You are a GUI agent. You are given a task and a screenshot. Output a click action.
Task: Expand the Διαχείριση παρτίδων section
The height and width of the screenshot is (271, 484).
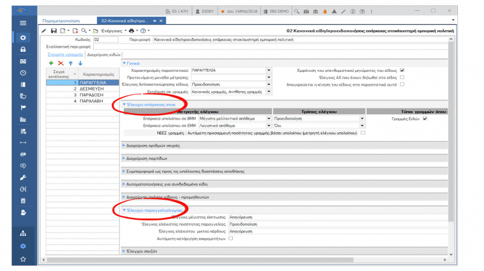pos(124,158)
